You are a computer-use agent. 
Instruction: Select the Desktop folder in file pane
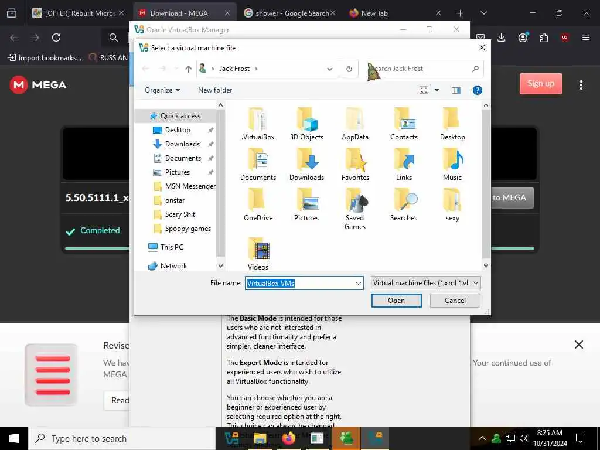point(452,124)
